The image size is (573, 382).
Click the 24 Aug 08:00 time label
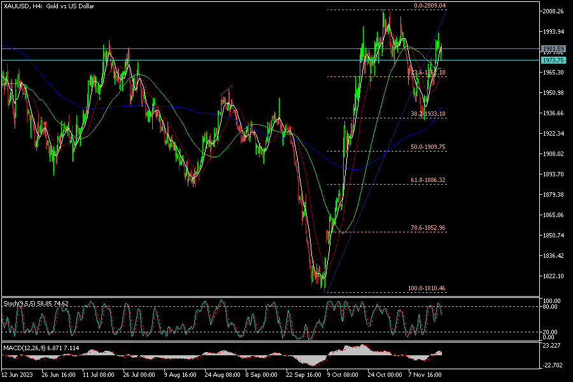point(222,376)
